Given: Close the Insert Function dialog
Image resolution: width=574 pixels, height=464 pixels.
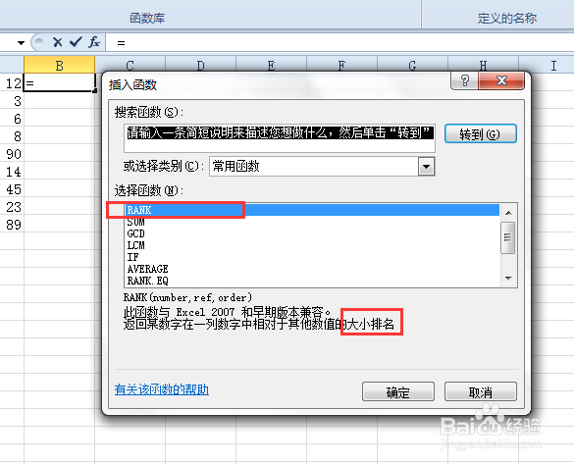Looking at the screenshot, I should pos(501,80).
